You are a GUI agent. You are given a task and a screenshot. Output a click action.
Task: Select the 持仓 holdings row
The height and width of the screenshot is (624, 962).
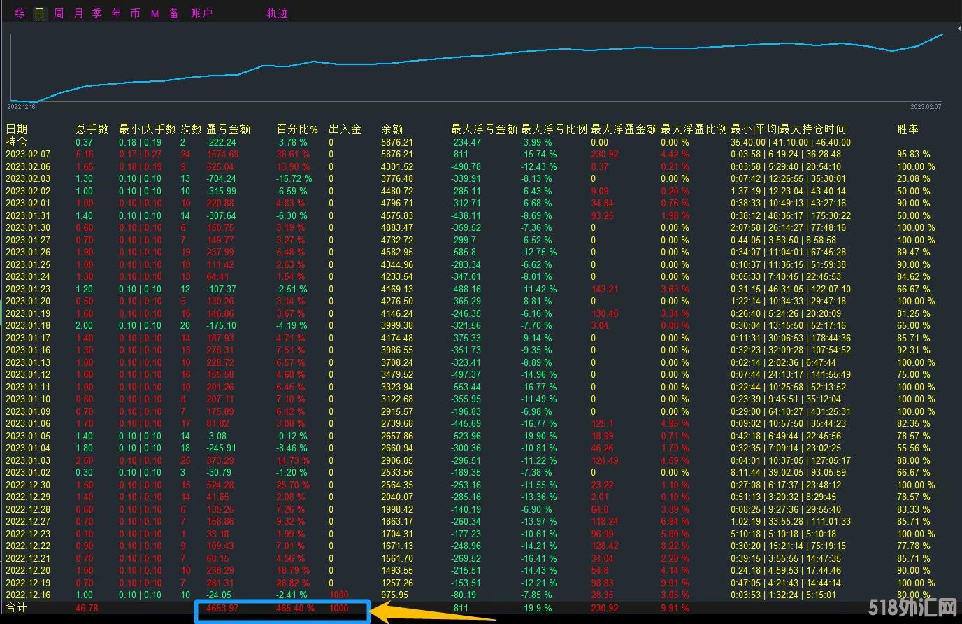[x=15, y=142]
